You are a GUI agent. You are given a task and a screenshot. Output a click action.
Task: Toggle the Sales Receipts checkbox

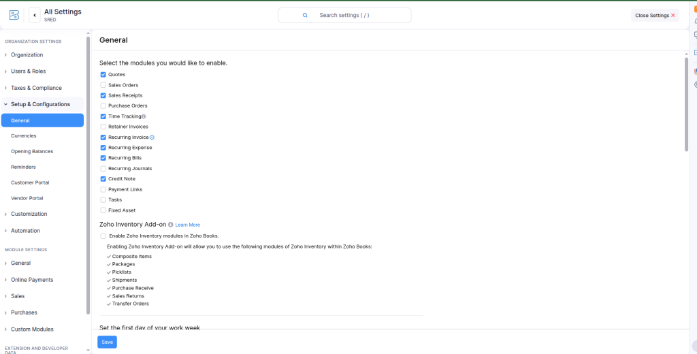pyautogui.click(x=103, y=95)
